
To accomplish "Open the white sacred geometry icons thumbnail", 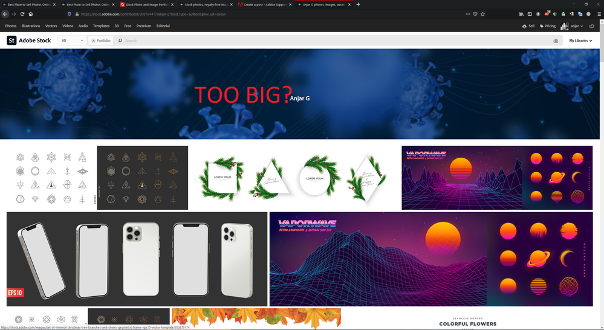I will tap(51, 178).
